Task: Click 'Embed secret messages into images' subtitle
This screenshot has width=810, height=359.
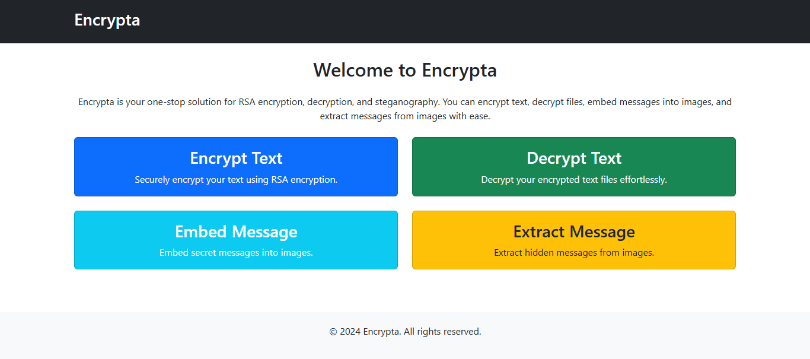Action: coord(235,252)
